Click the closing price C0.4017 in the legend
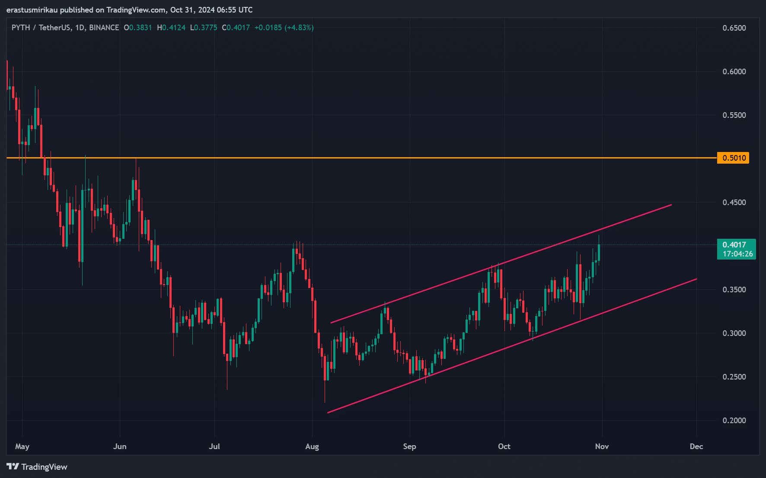Viewport: 766px width, 478px height. (236, 28)
